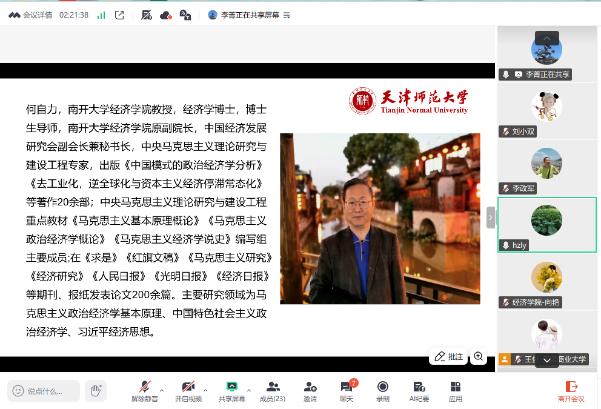Open the options arrow beside 共享屏幕

pos(249,390)
